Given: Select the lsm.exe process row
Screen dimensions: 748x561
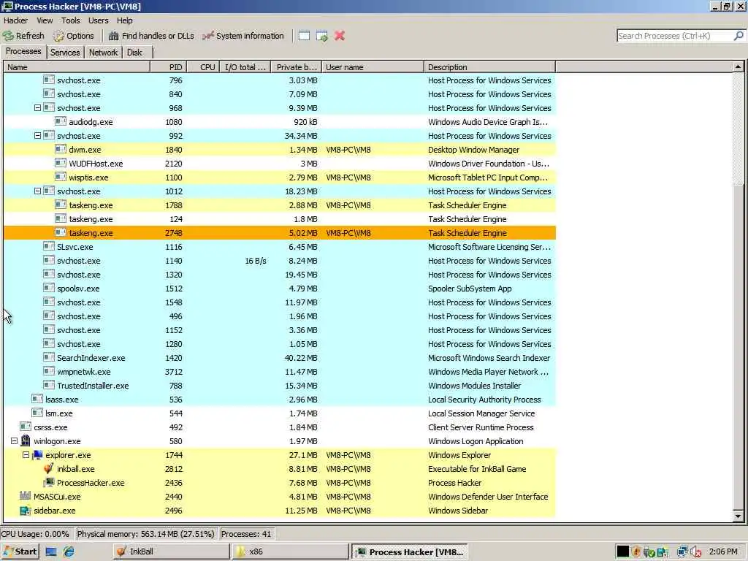Looking at the screenshot, I should [280, 413].
